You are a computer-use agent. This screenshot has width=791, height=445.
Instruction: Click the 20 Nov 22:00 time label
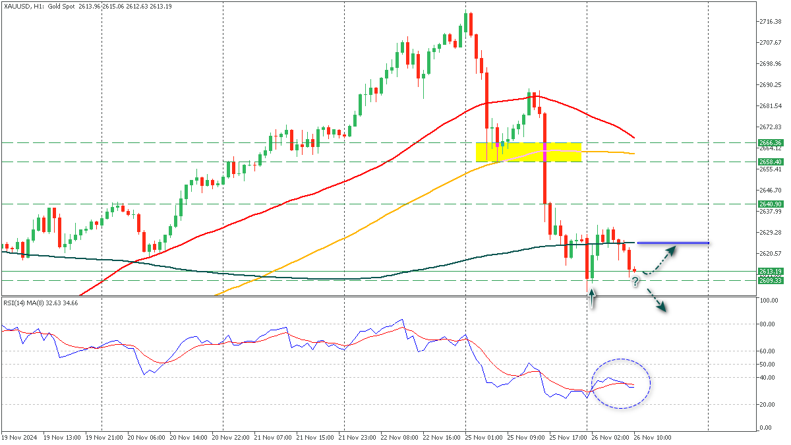(x=231, y=437)
